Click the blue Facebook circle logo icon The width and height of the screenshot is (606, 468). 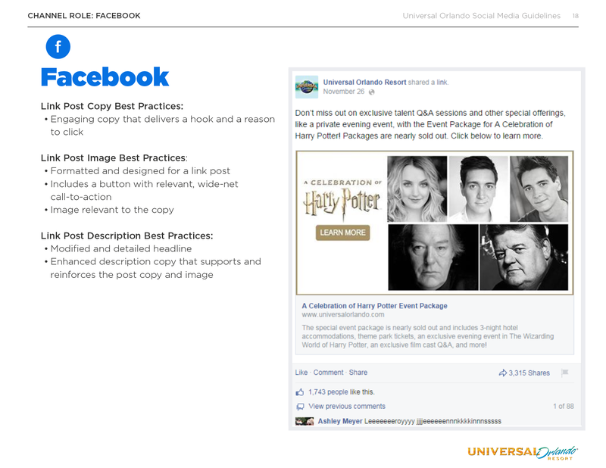point(58,47)
